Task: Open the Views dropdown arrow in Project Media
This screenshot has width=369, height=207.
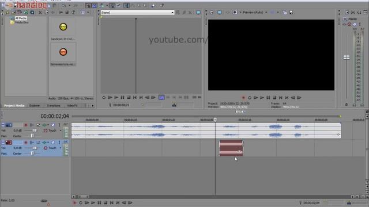Action: pos(88,12)
